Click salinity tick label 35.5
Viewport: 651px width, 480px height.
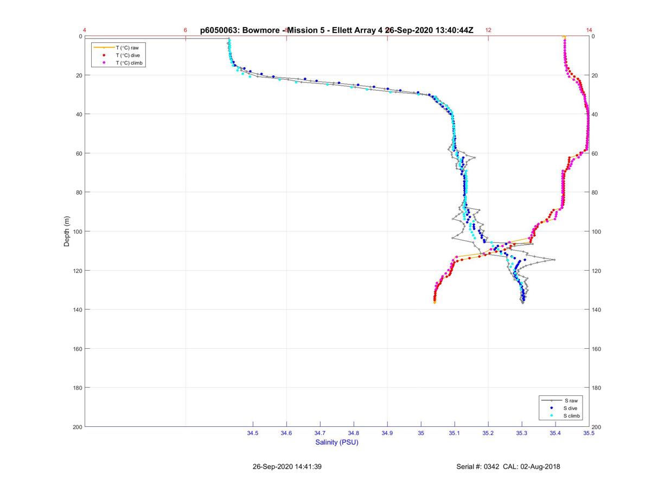(589, 433)
